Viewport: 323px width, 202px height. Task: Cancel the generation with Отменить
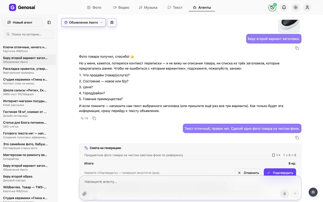[x=248, y=173]
